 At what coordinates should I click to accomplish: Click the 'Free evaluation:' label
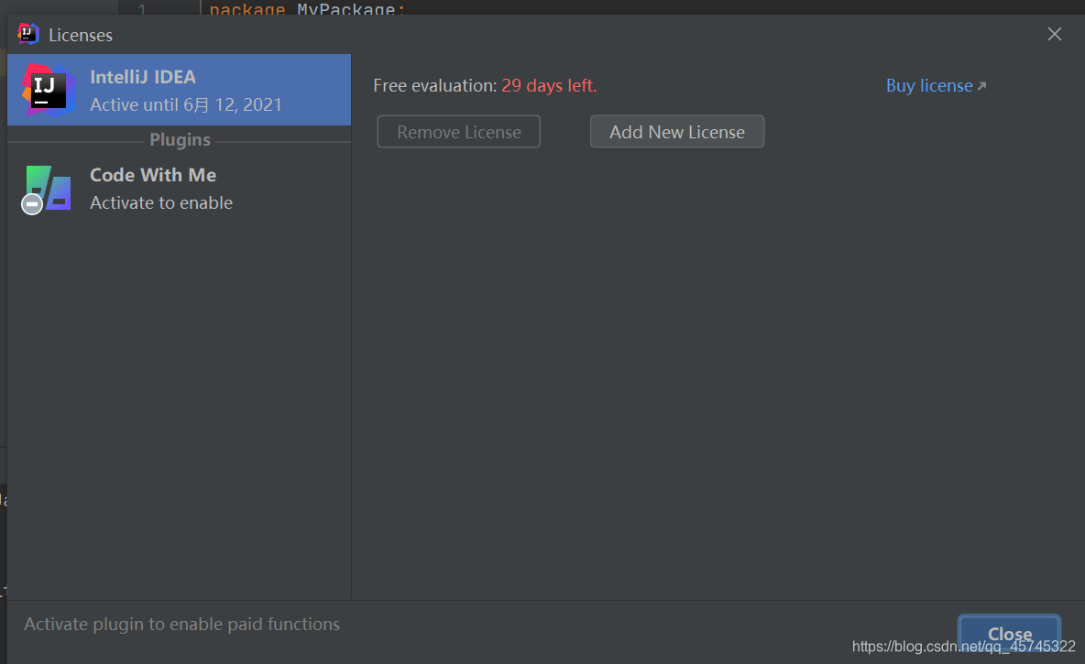point(434,86)
